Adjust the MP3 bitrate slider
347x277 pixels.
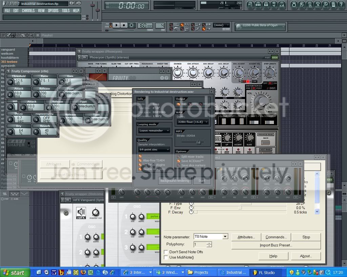coord(198,142)
